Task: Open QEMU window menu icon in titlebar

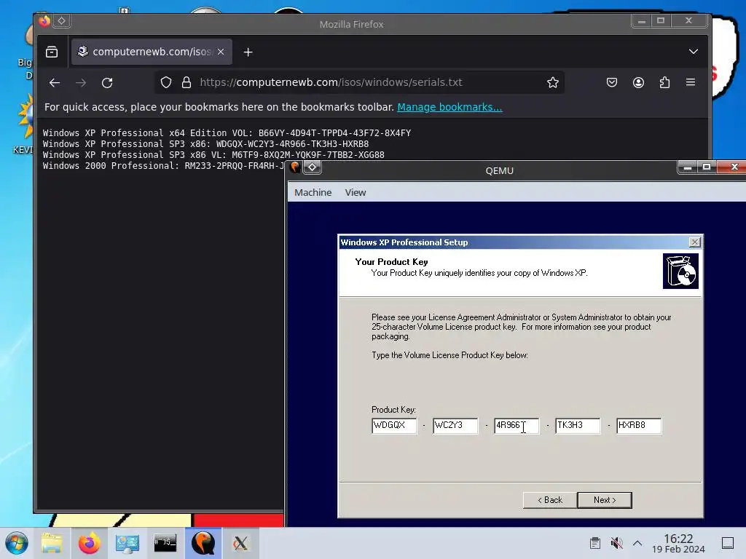Action: pyautogui.click(x=295, y=167)
